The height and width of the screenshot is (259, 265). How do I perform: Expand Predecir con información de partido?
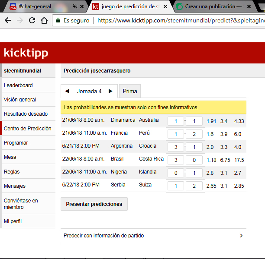(x=153, y=235)
